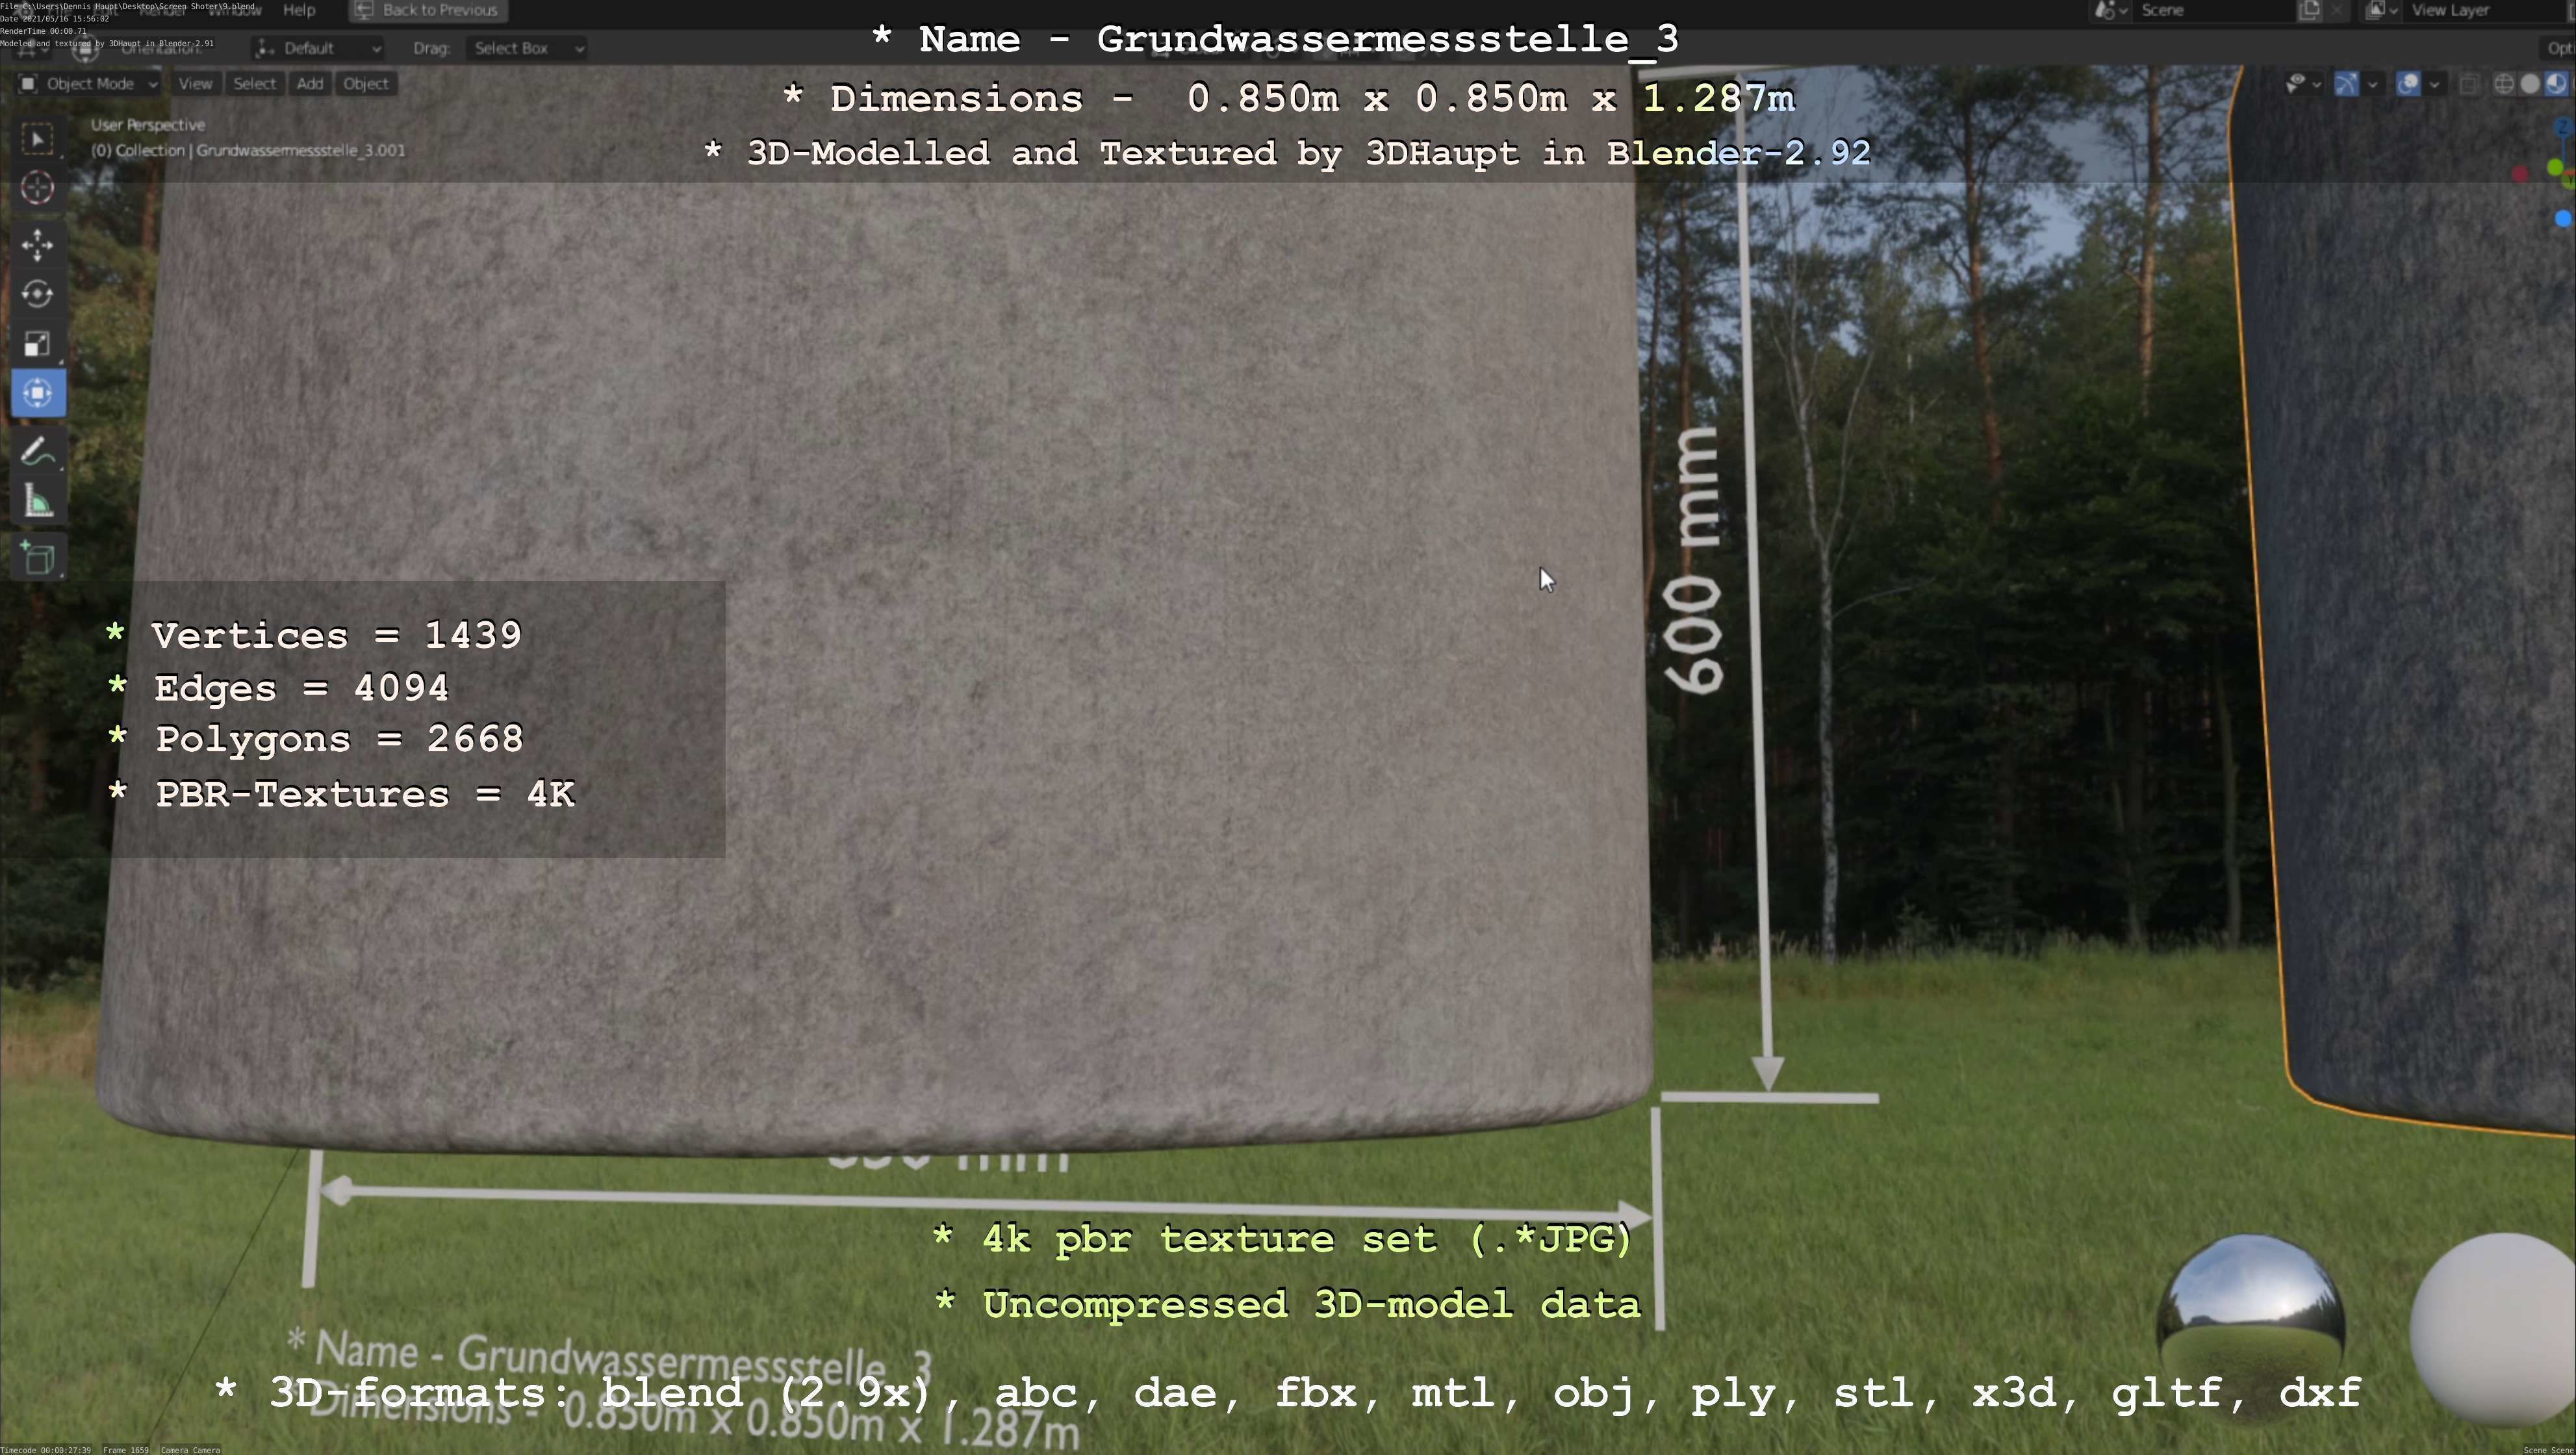This screenshot has width=2576, height=1455.
Task: Choose the Add Cube tool
Action: pyautogui.click(x=38, y=559)
